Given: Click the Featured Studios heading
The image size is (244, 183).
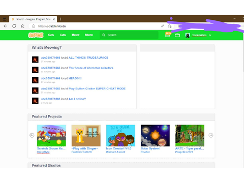Looking at the screenshot, I should [x=46, y=166].
